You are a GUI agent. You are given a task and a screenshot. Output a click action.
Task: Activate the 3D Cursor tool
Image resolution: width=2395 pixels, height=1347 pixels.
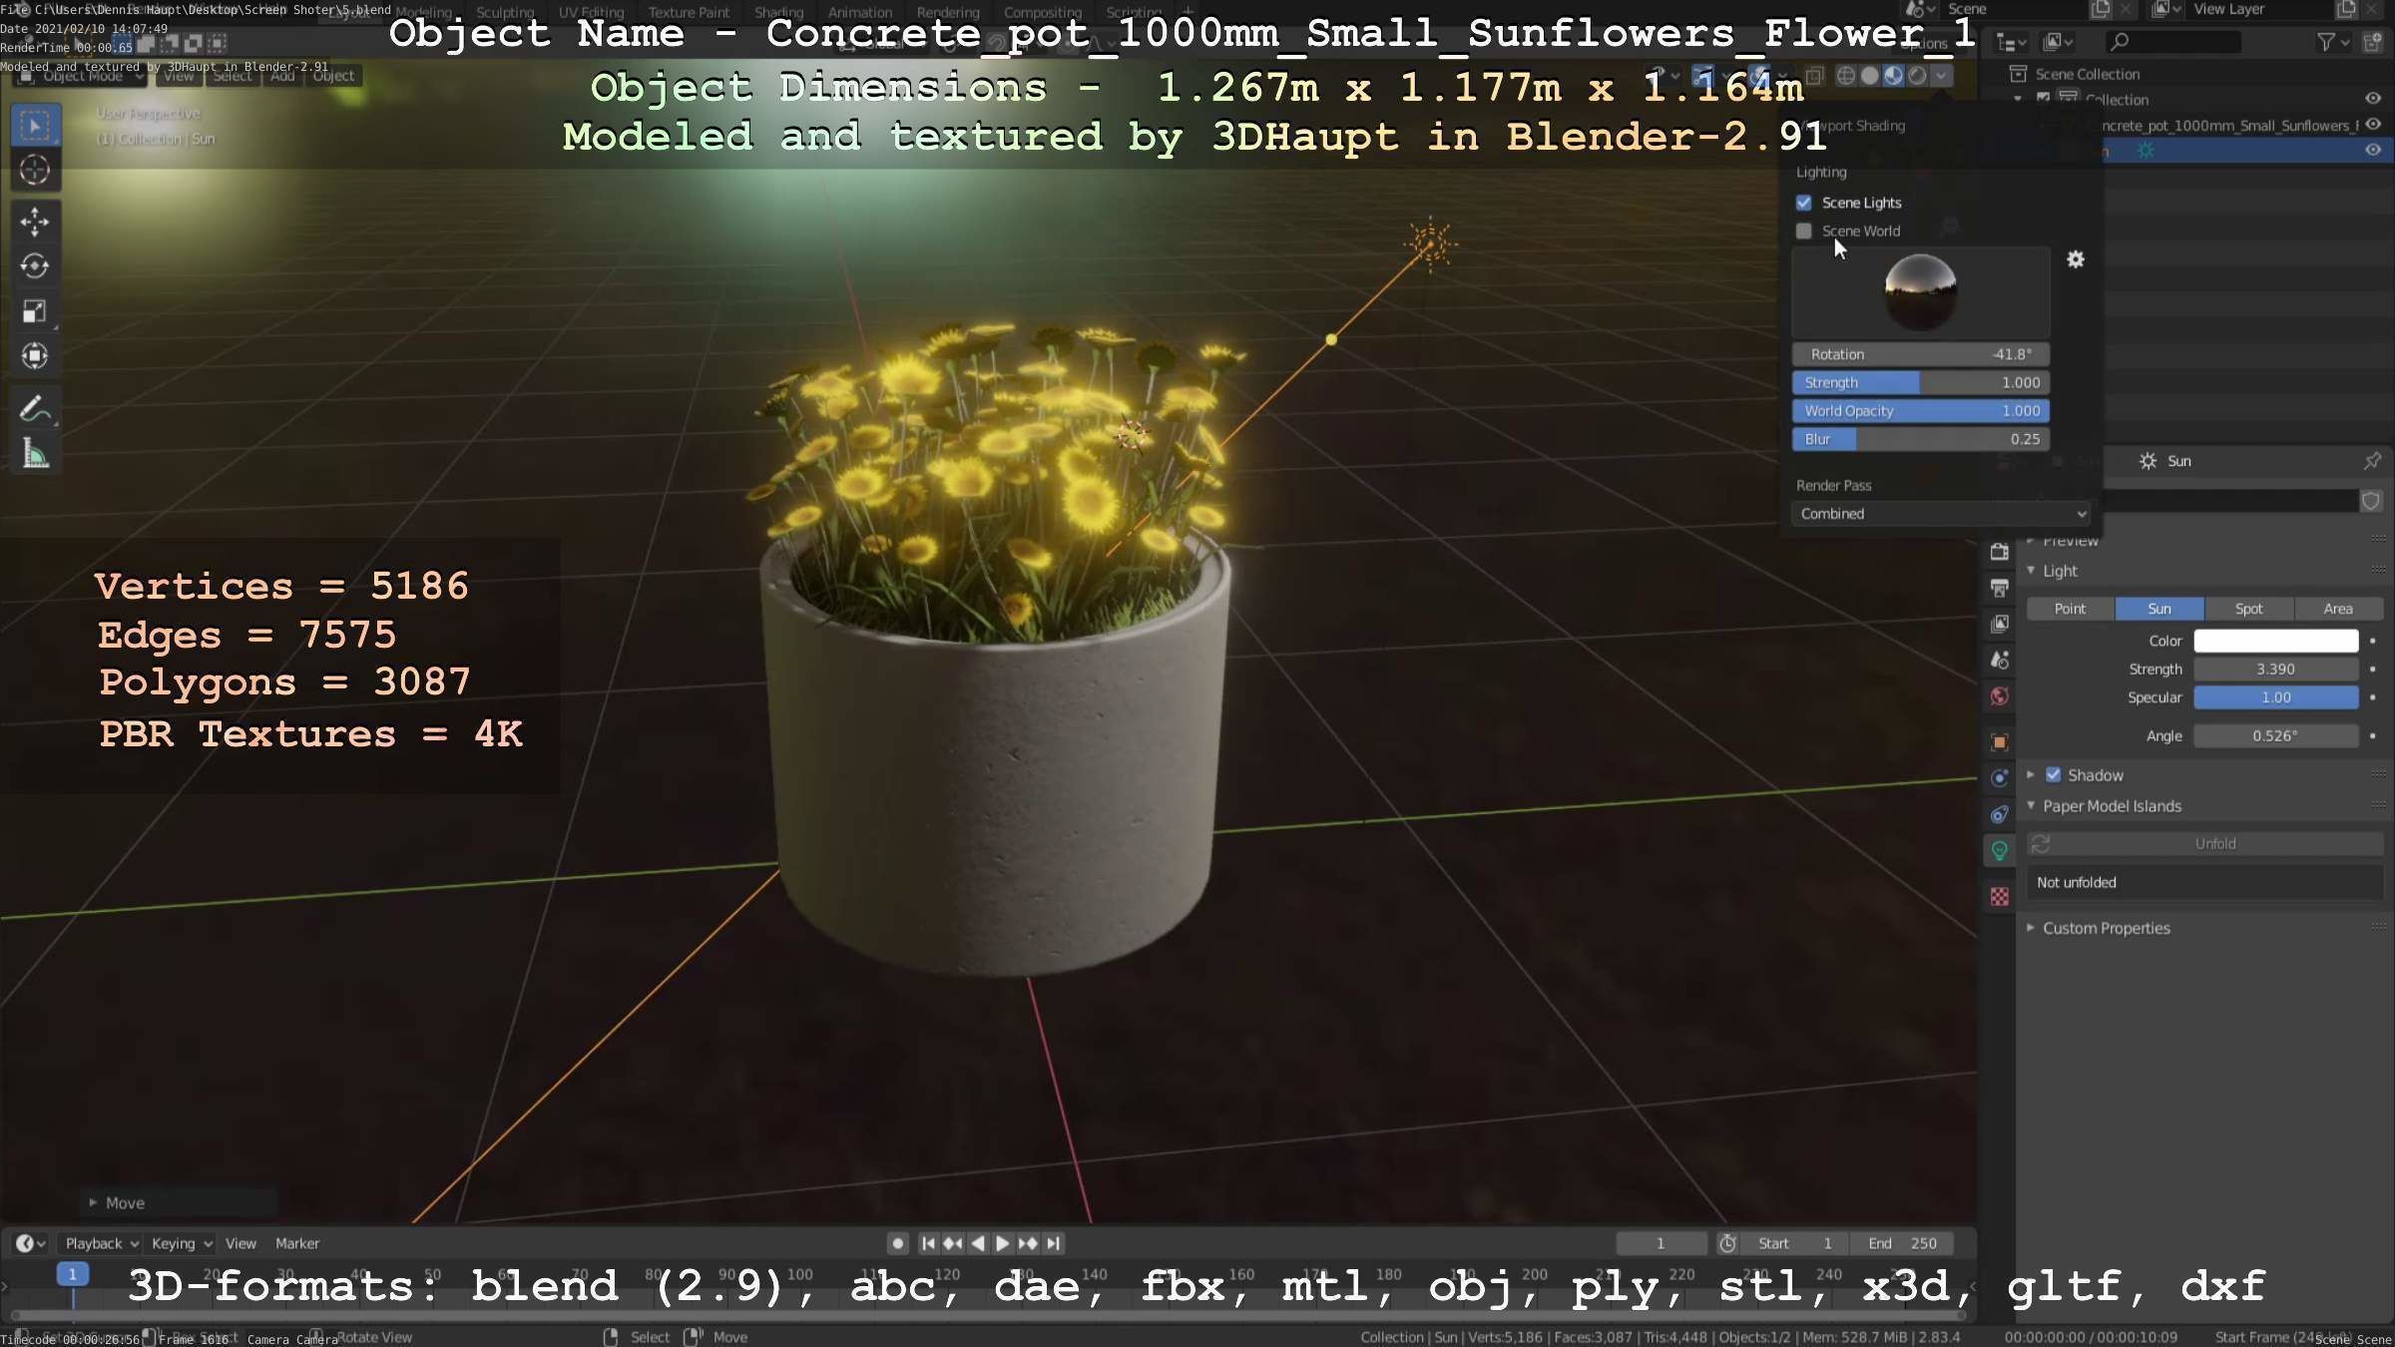tap(35, 171)
